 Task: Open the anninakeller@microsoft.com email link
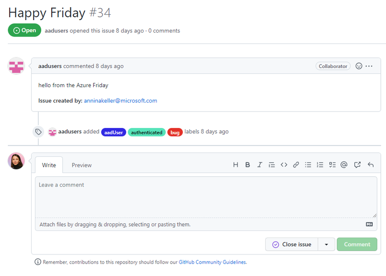tap(120, 101)
